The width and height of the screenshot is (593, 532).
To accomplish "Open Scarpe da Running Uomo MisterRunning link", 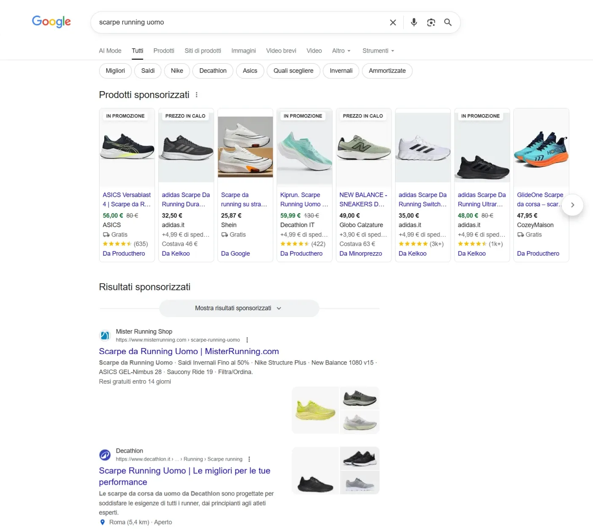I will (189, 351).
